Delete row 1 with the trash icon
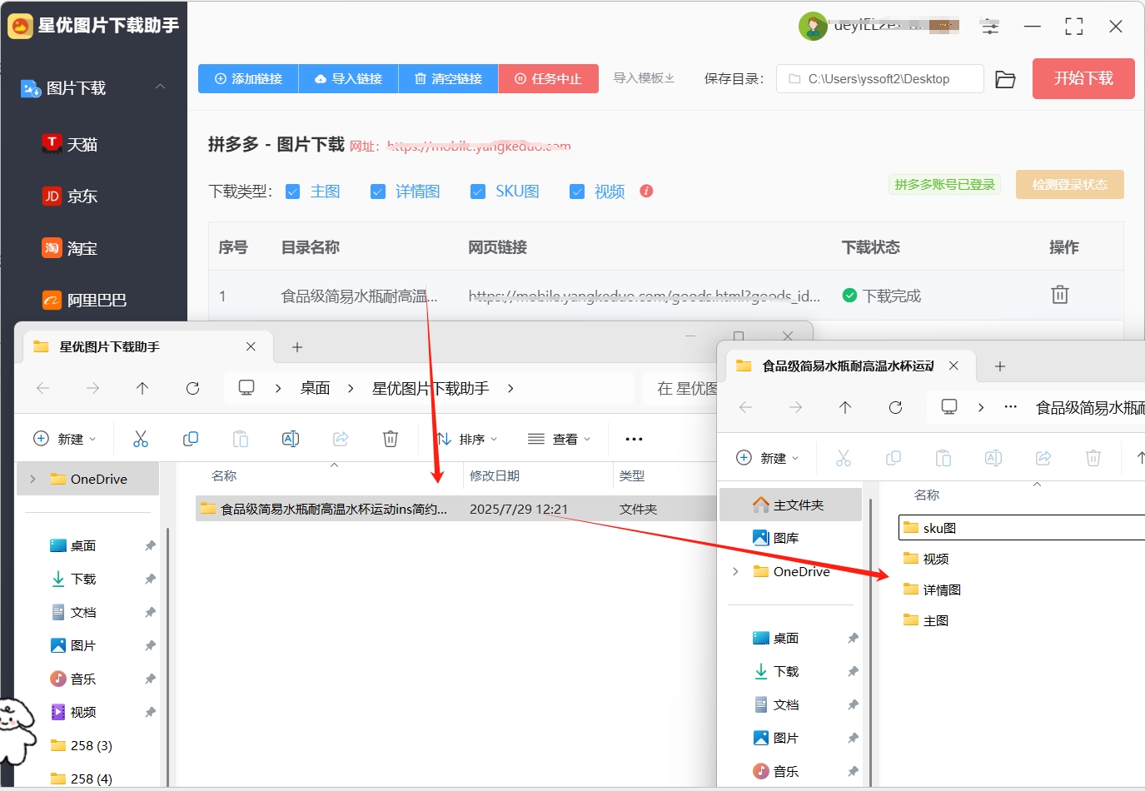 point(1059,295)
